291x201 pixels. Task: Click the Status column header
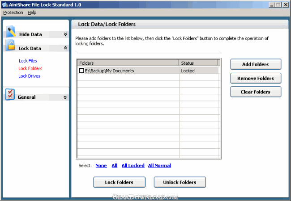coord(198,63)
